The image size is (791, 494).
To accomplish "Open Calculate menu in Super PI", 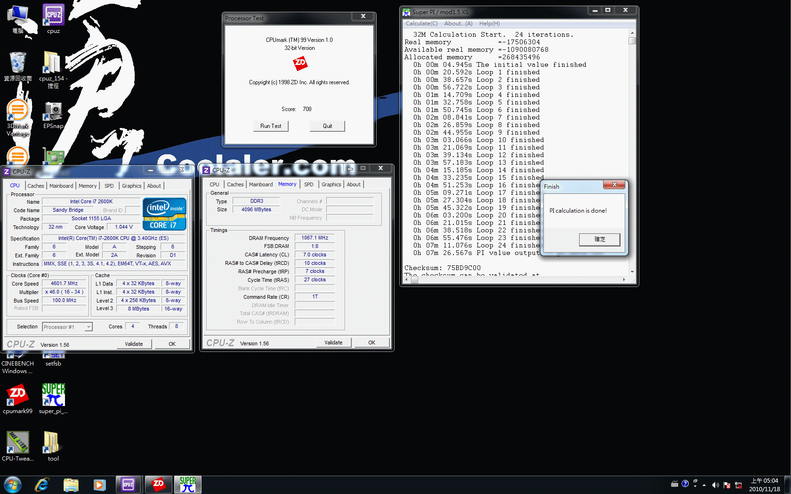I will click(421, 24).
